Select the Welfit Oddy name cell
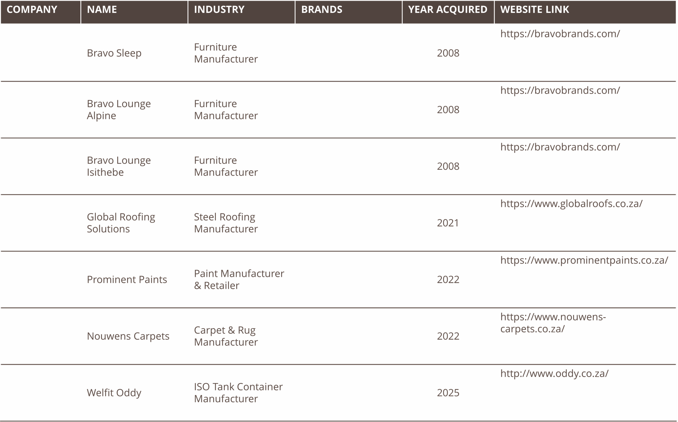 (x=114, y=393)
